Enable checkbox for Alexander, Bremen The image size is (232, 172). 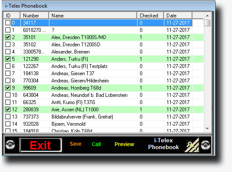tap(8, 52)
